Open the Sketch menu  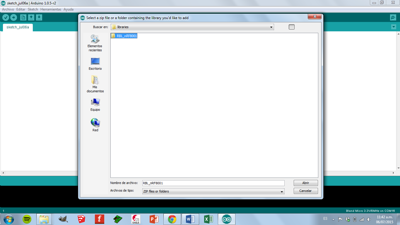[x=33, y=9]
